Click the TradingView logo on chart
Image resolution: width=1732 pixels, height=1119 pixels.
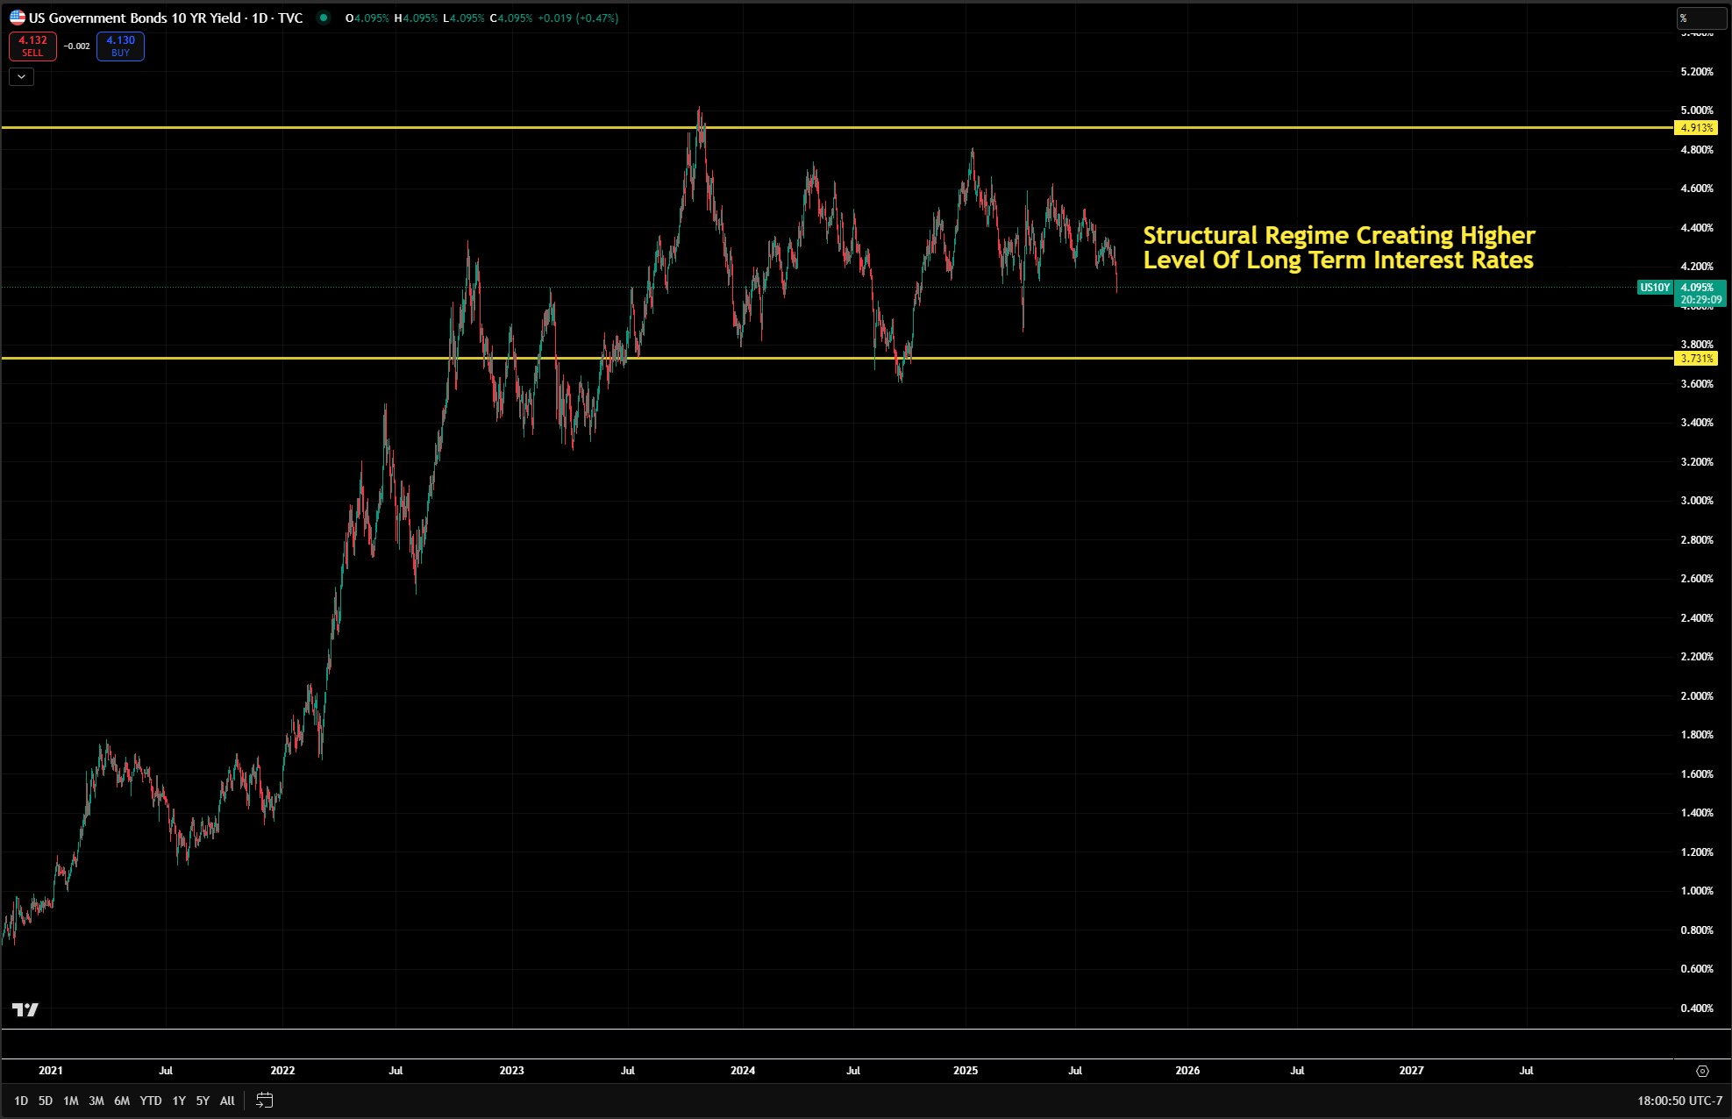click(x=25, y=1010)
